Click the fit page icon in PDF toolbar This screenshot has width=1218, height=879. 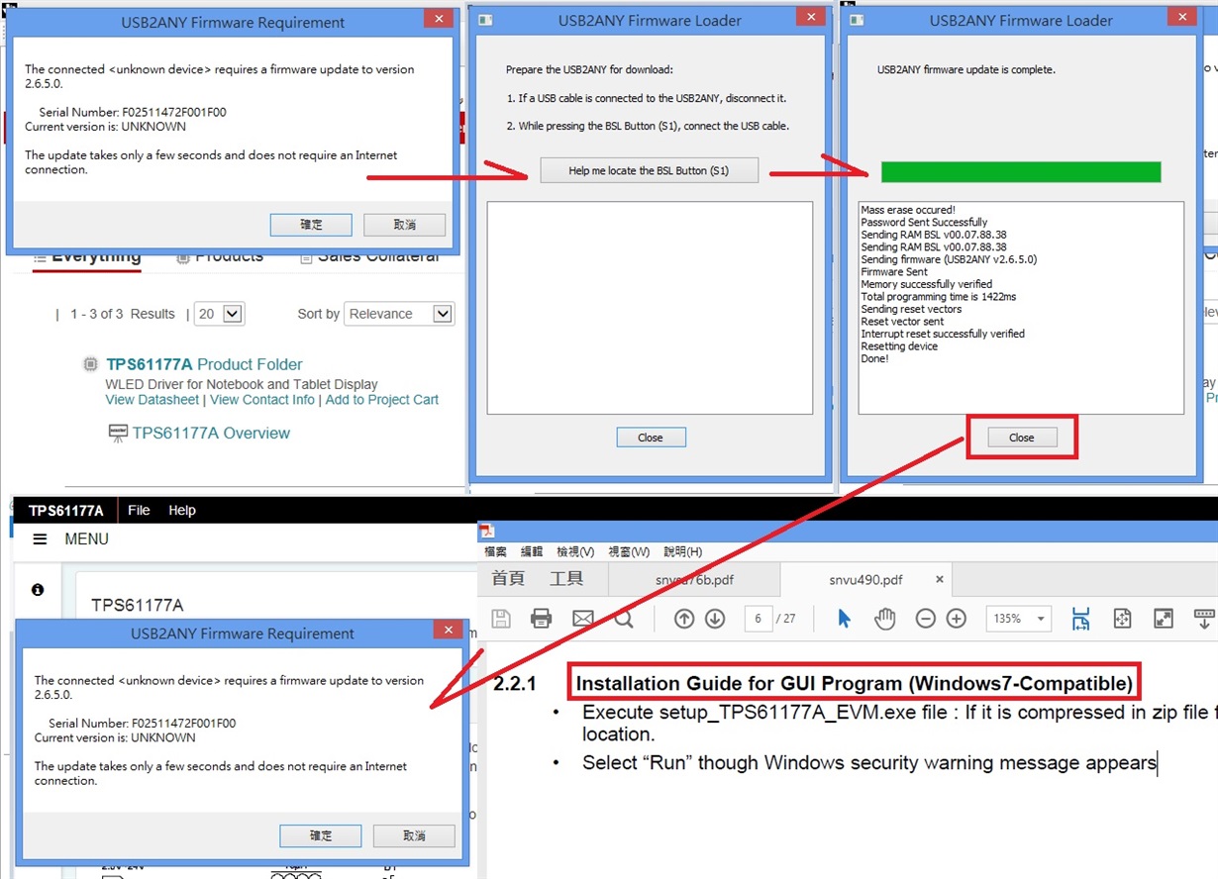point(1122,619)
